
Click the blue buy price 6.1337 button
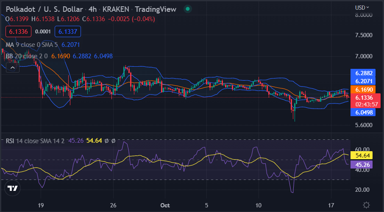[68, 32]
